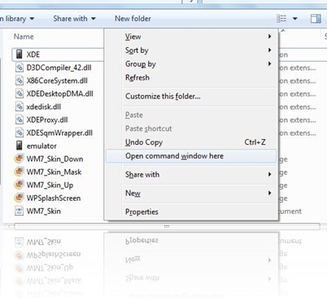Image resolution: width=327 pixels, height=301 pixels.
Task: Open the New context menu entry
Action: pyautogui.click(x=191, y=193)
